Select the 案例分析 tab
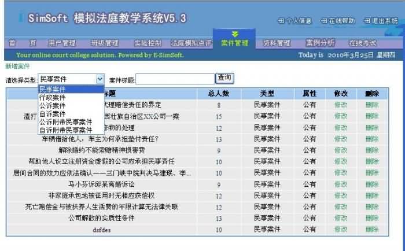The width and height of the screenshot is (405, 251). pyautogui.click(x=320, y=43)
